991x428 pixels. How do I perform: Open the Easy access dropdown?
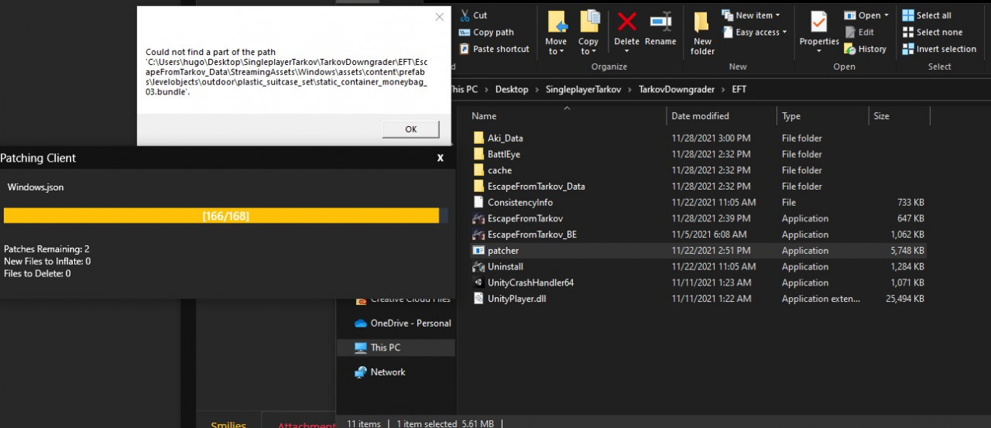[755, 33]
